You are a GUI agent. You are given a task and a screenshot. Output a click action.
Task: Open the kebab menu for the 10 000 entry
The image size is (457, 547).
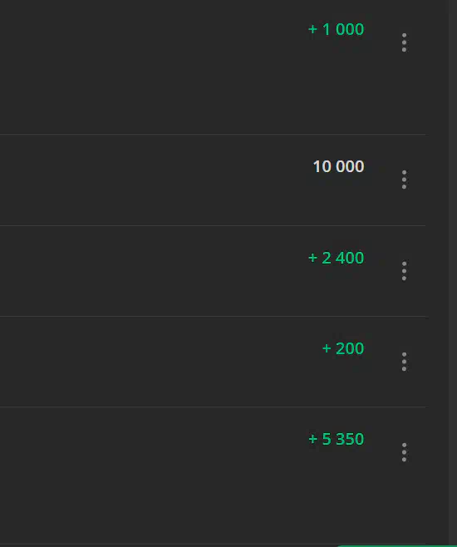(404, 180)
